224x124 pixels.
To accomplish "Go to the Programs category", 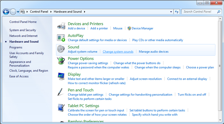I will (16, 47).
